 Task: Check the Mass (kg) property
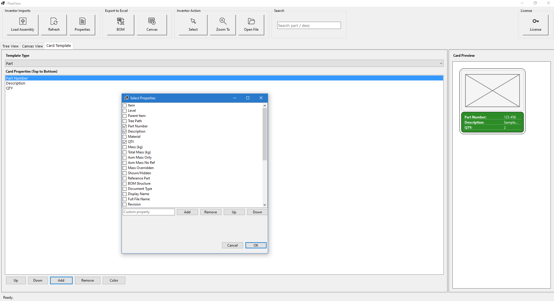pos(124,147)
